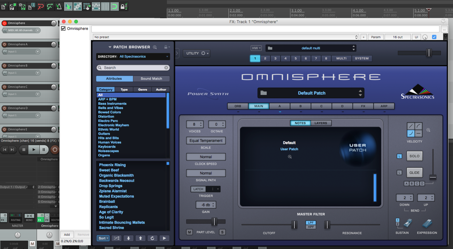Open the No preset dropdown
Viewport: 453px width, 249px height.
226,37
